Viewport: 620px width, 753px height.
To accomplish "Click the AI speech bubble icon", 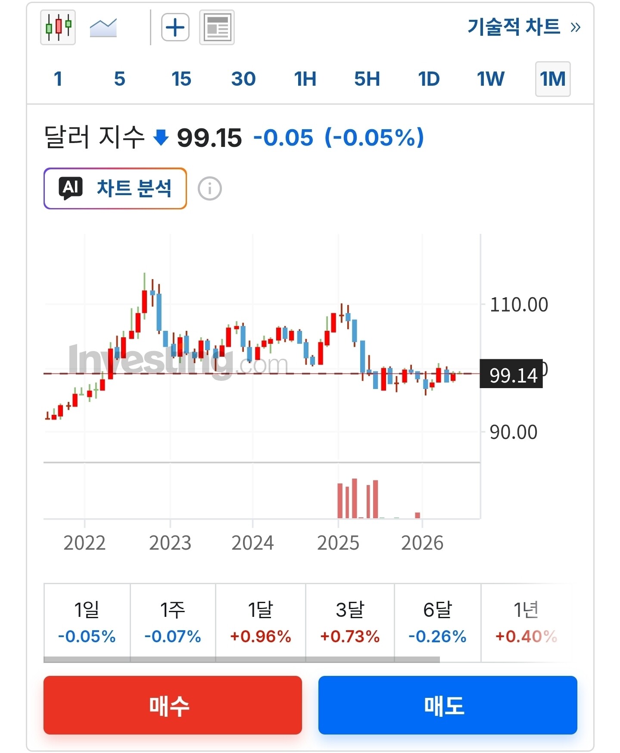I will tap(71, 188).
